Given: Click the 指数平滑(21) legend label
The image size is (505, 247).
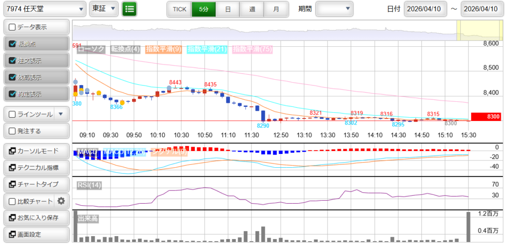Looking at the screenshot, I should (207, 49).
